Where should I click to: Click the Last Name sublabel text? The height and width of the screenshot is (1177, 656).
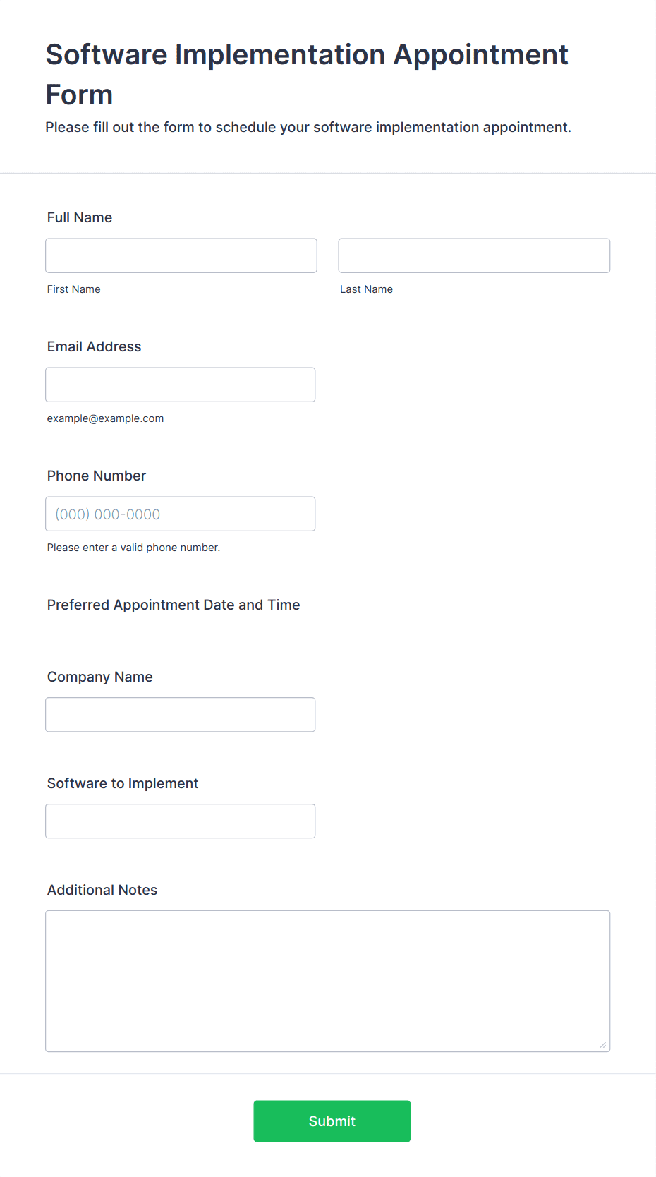tap(367, 289)
